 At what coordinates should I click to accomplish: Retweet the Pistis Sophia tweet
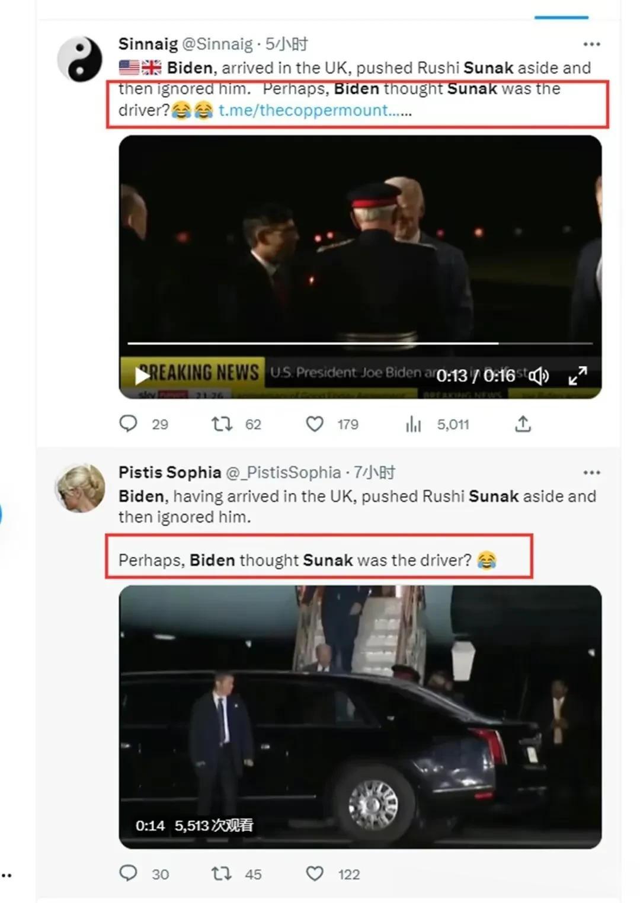[x=222, y=873]
